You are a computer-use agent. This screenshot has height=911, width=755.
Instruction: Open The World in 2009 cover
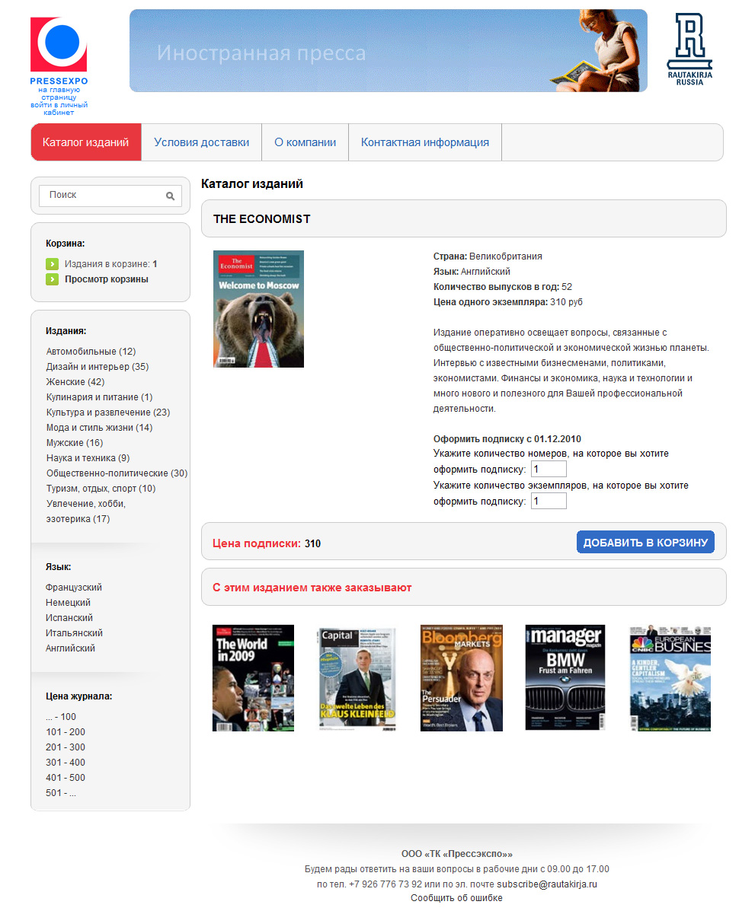click(x=253, y=678)
